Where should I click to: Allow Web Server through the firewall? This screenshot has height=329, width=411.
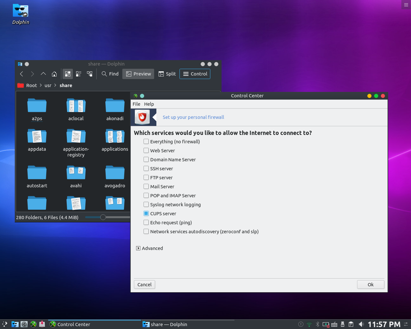point(146,150)
